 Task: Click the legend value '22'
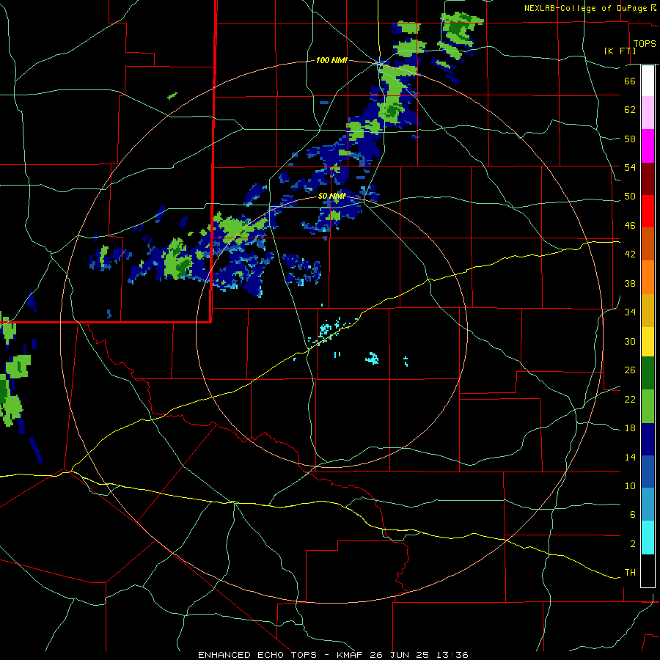tap(630, 399)
